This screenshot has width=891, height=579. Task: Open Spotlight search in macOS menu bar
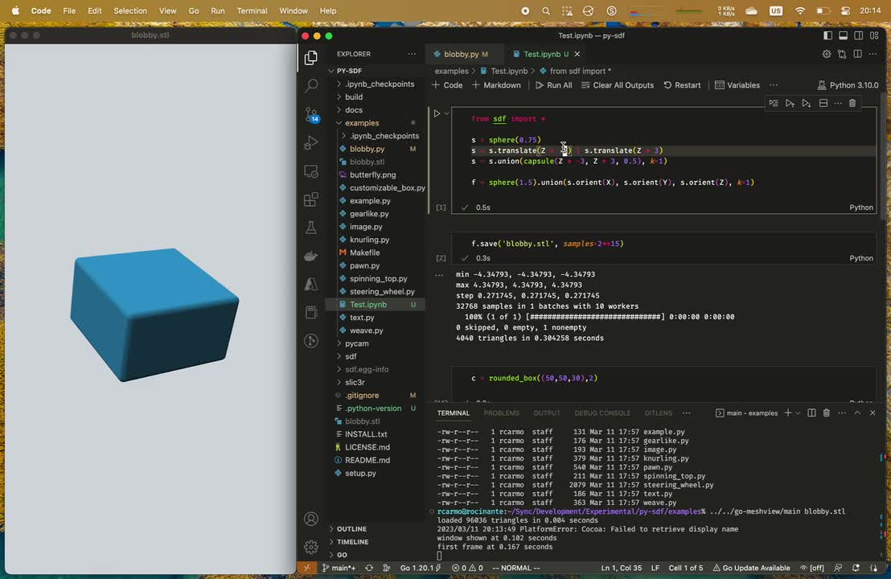click(545, 10)
